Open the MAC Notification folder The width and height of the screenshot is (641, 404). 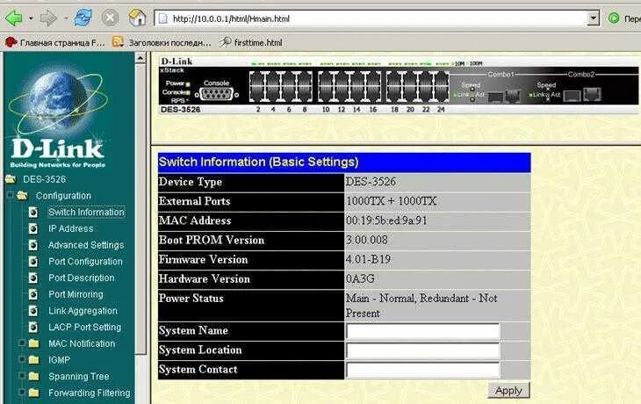click(x=82, y=343)
